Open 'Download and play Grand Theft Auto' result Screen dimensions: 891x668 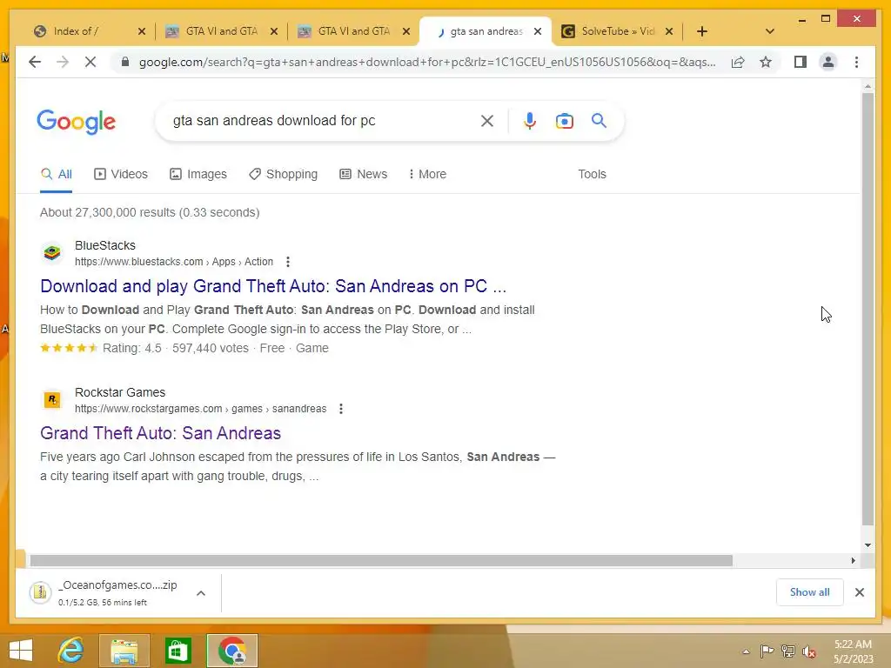[272, 286]
